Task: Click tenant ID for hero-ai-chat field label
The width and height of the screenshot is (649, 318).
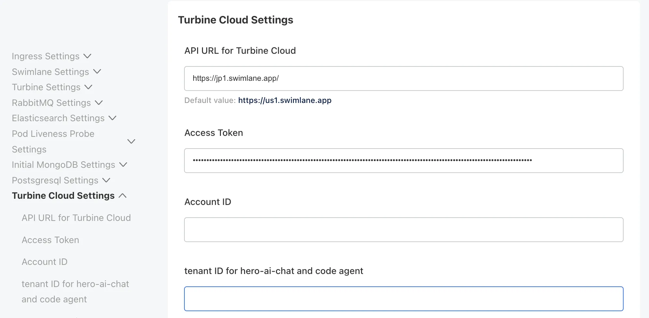Action: click(274, 271)
